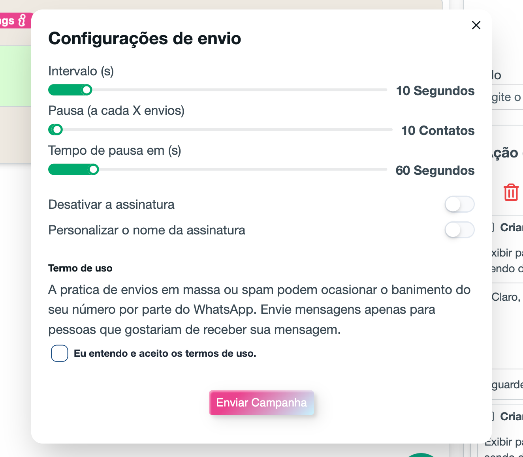The height and width of the screenshot is (457, 523).
Task: Toggle Desativar a assinatura switch
Action: pyautogui.click(x=459, y=204)
